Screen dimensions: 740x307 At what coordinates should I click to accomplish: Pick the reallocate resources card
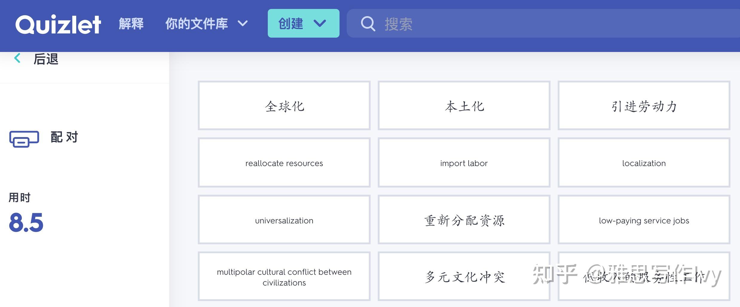284,163
